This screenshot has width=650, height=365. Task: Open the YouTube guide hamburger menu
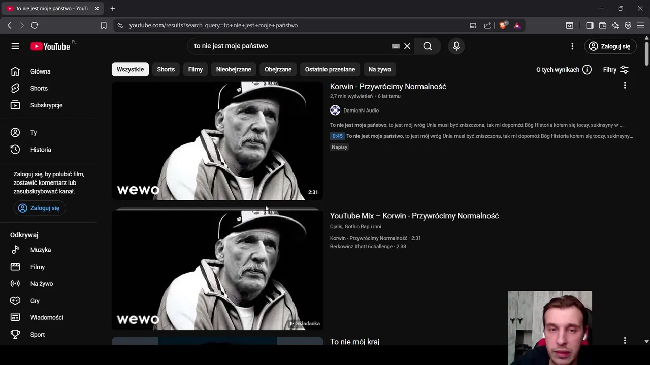coord(15,46)
